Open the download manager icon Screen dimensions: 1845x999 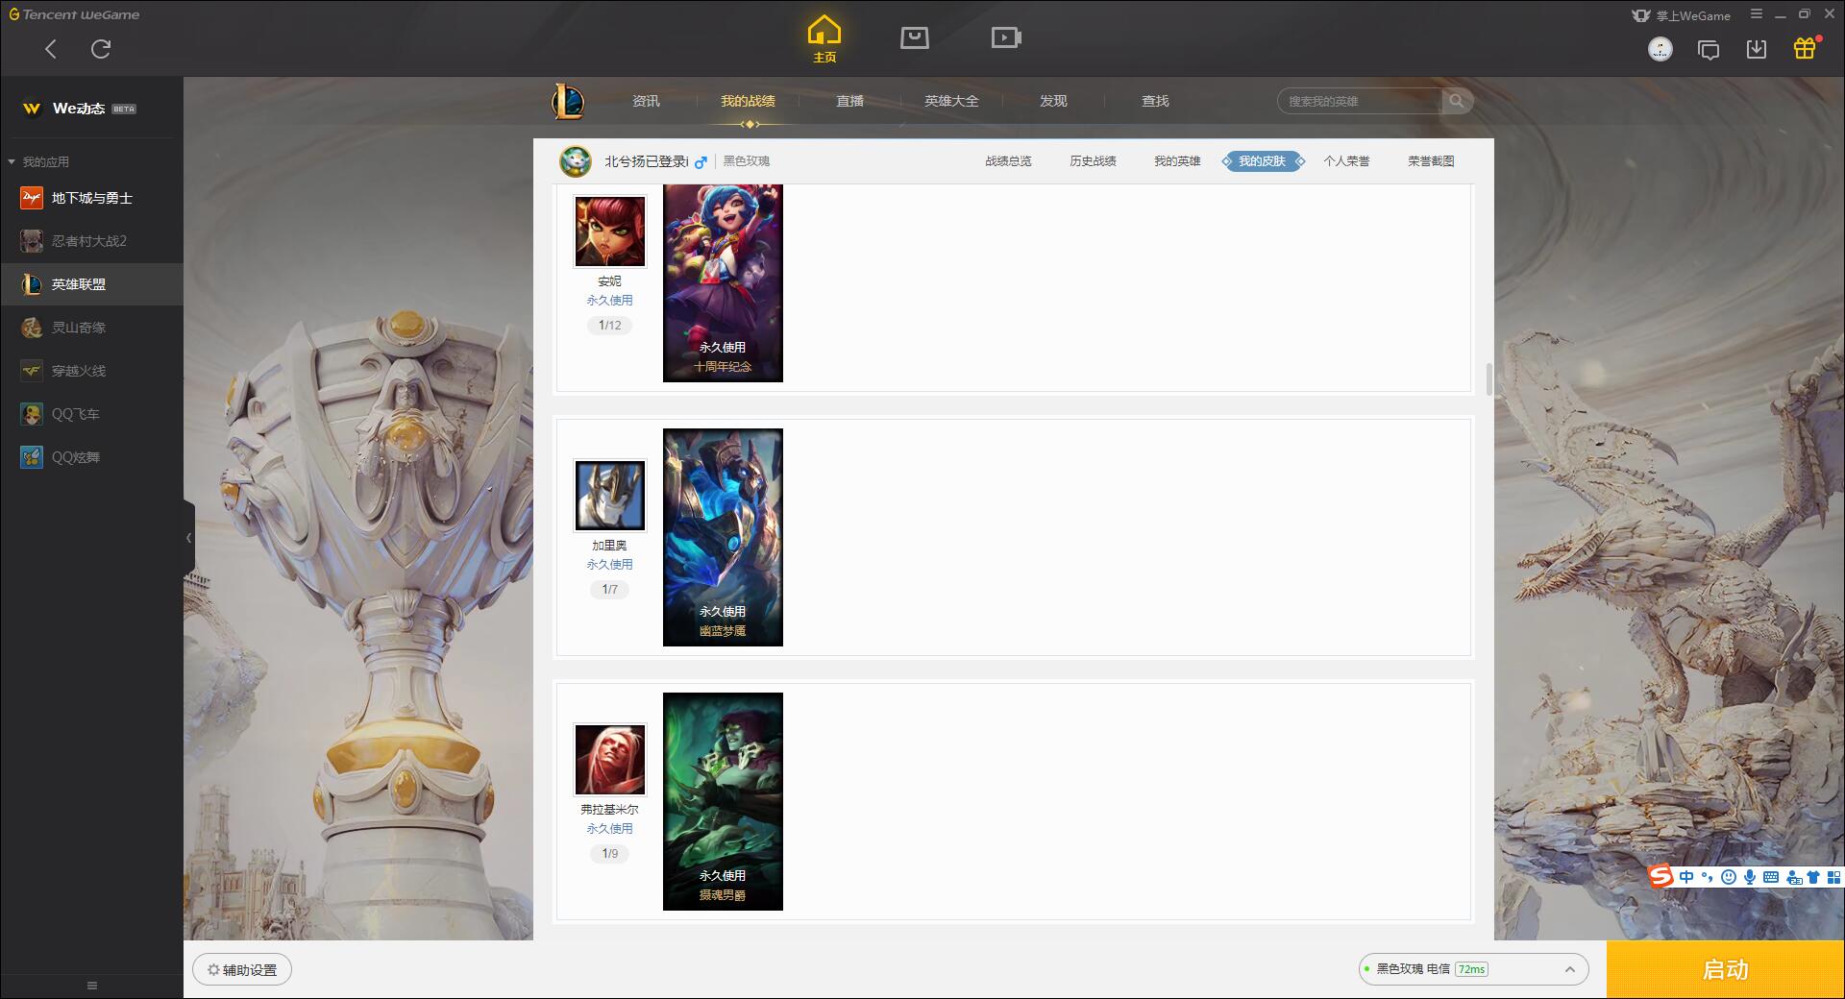[x=1757, y=49]
